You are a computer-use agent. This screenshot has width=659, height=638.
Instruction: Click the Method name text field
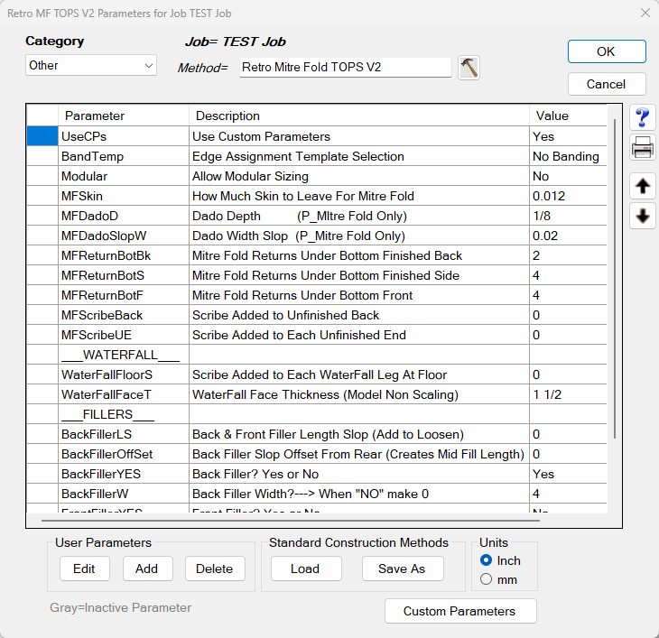(345, 68)
